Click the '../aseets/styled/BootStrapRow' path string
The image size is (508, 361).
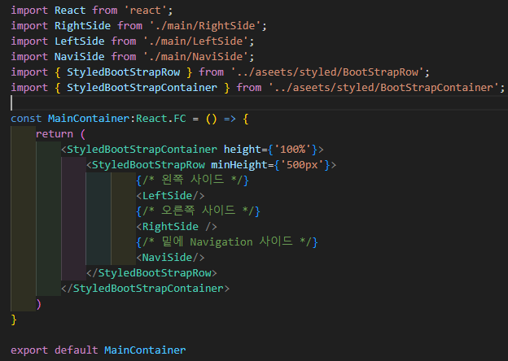point(327,72)
